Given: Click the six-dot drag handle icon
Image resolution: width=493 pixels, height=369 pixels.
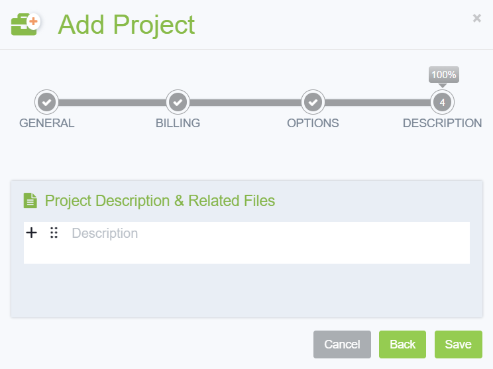Looking at the screenshot, I should pos(54,233).
